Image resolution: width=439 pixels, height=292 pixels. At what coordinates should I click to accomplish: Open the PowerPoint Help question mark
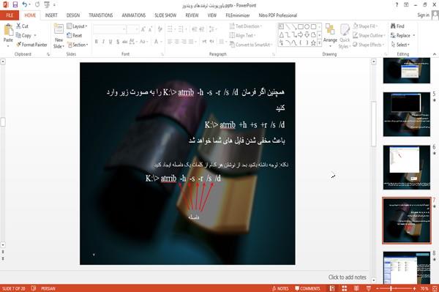pyautogui.click(x=397, y=5)
